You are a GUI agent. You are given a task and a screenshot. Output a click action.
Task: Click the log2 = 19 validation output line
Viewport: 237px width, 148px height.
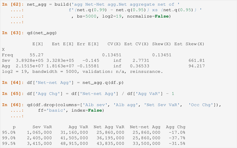point(83,72)
